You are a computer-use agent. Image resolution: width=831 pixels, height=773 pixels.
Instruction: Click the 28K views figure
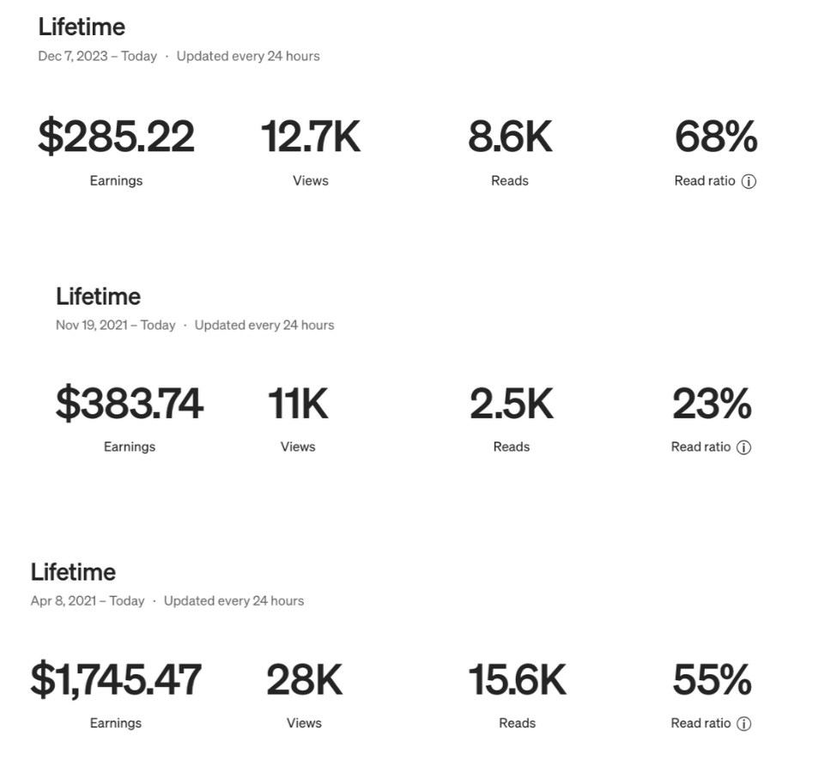304,680
